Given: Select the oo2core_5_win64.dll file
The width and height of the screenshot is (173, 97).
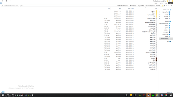Looking at the screenshot, I should (x=151, y=53).
